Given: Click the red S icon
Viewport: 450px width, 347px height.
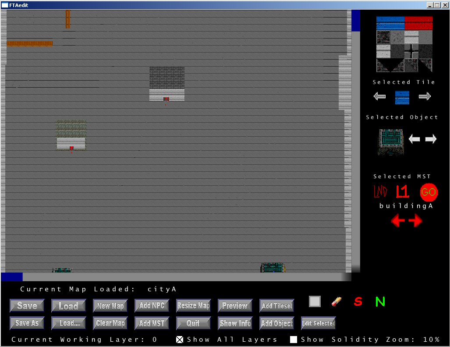Looking at the screenshot, I should 358,301.
